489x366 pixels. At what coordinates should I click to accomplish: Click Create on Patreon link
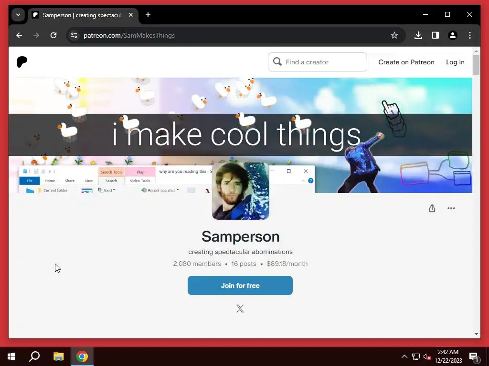point(406,62)
